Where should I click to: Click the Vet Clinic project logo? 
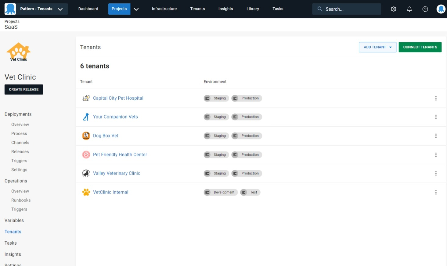tap(19, 52)
